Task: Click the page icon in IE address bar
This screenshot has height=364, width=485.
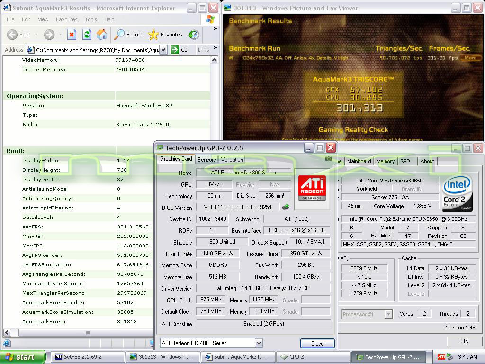Action: click(30, 49)
